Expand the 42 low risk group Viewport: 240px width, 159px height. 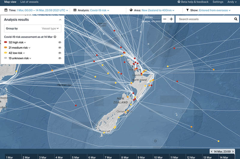coord(17,53)
